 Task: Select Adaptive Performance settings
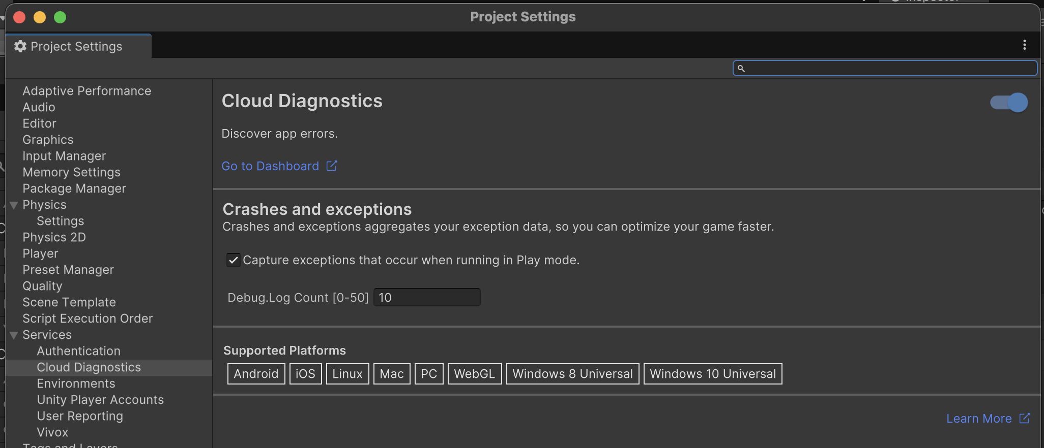pos(87,91)
